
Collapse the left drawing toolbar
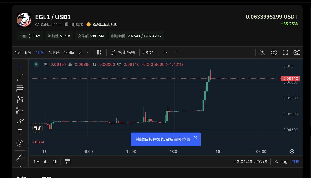(27, 147)
